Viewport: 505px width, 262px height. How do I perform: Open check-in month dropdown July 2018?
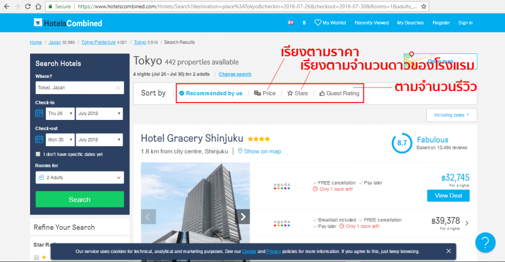pyautogui.click(x=99, y=114)
